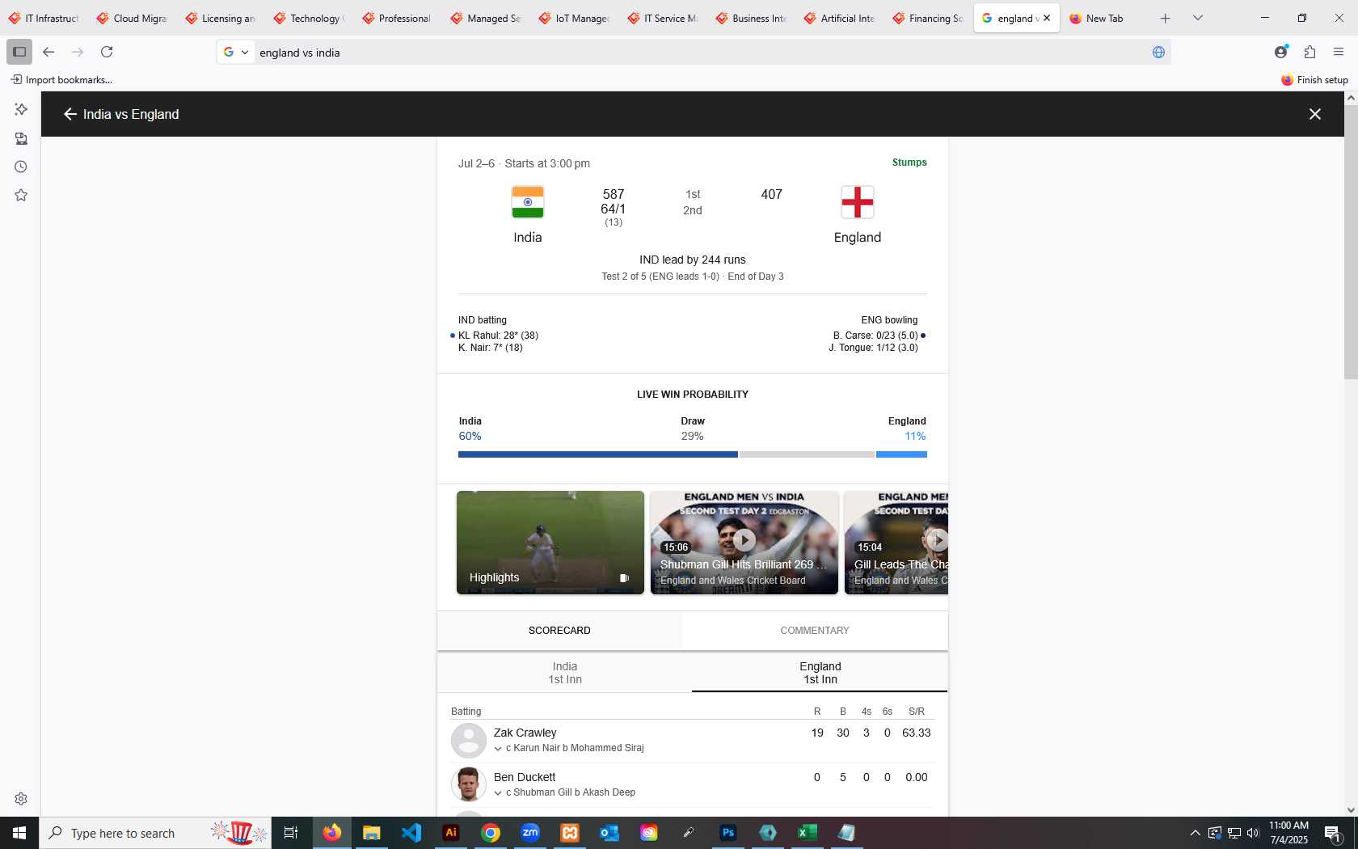Switch to the Cloud Migra tab

[132, 18]
